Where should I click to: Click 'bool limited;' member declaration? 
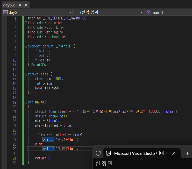pos(47,88)
